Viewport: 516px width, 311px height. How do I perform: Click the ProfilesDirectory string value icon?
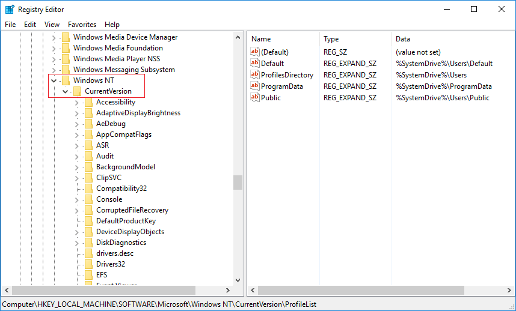coord(255,75)
